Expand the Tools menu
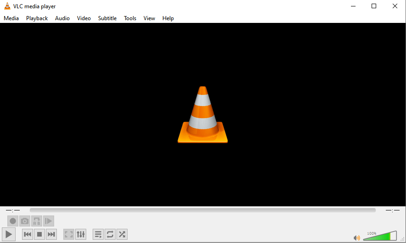 [130, 18]
